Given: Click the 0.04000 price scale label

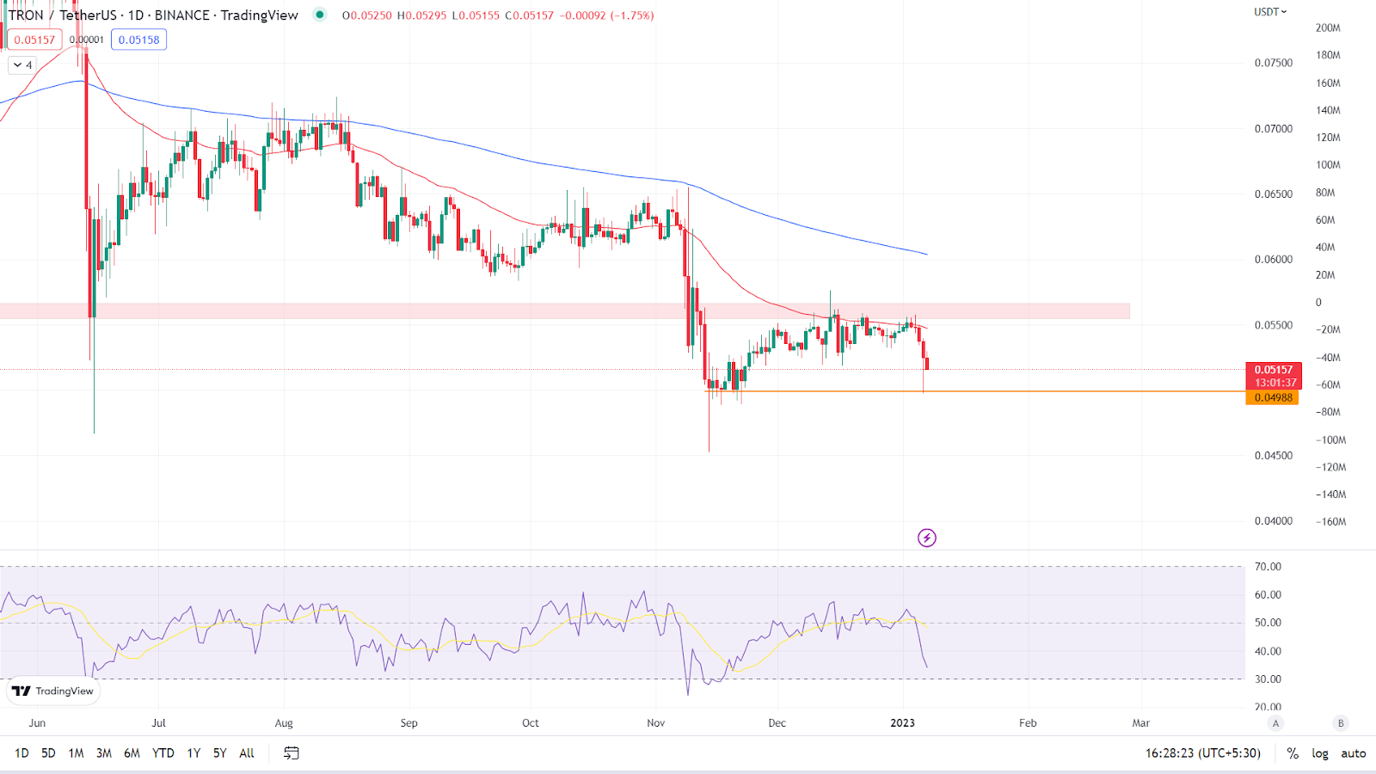Looking at the screenshot, I should pyautogui.click(x=1274, y=521).
